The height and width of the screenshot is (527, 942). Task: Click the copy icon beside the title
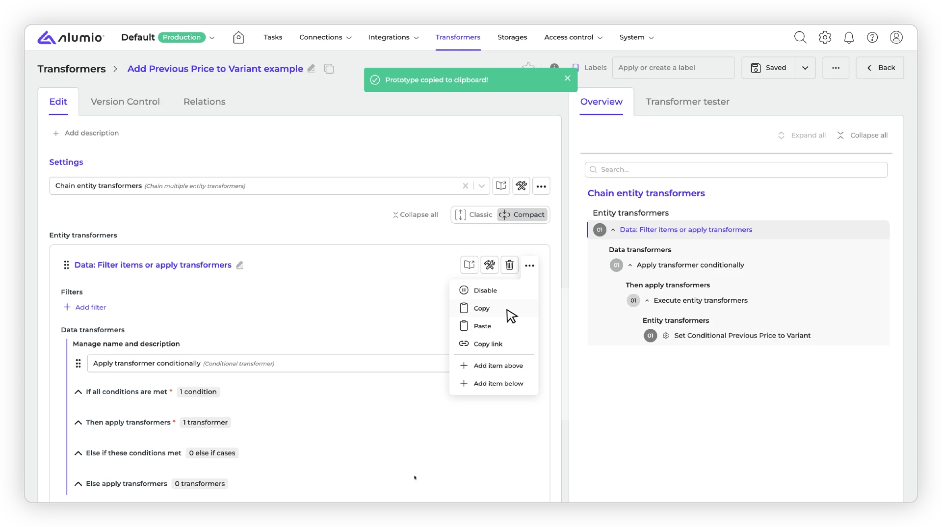(x=329, y=69)
